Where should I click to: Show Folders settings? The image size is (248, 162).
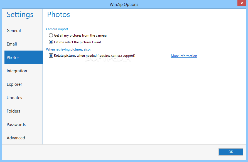click(x=23, y=111)
